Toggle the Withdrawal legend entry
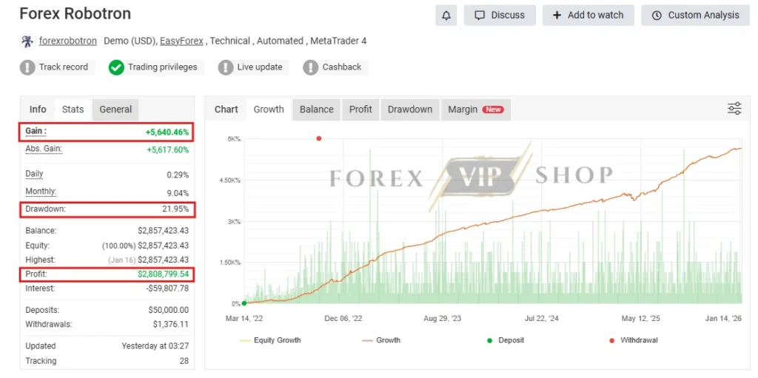758x378 pixels. click(x=634, y=340)
